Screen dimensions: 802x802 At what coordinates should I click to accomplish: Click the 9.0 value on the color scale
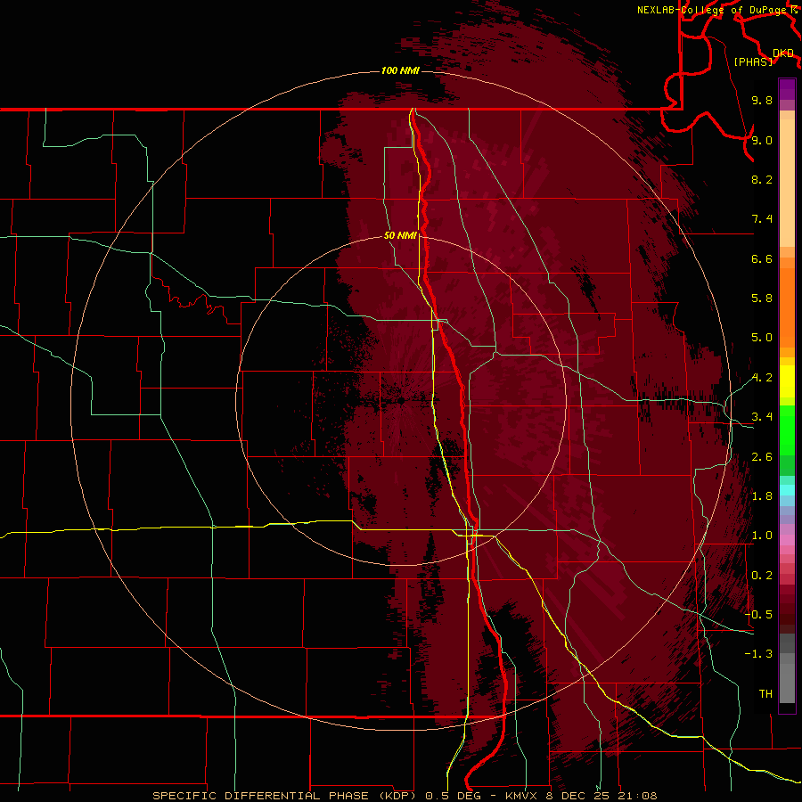click(x=762, y=140)
